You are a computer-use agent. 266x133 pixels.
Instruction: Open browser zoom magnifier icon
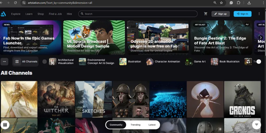pyautogui.click(x=215, y=3)
